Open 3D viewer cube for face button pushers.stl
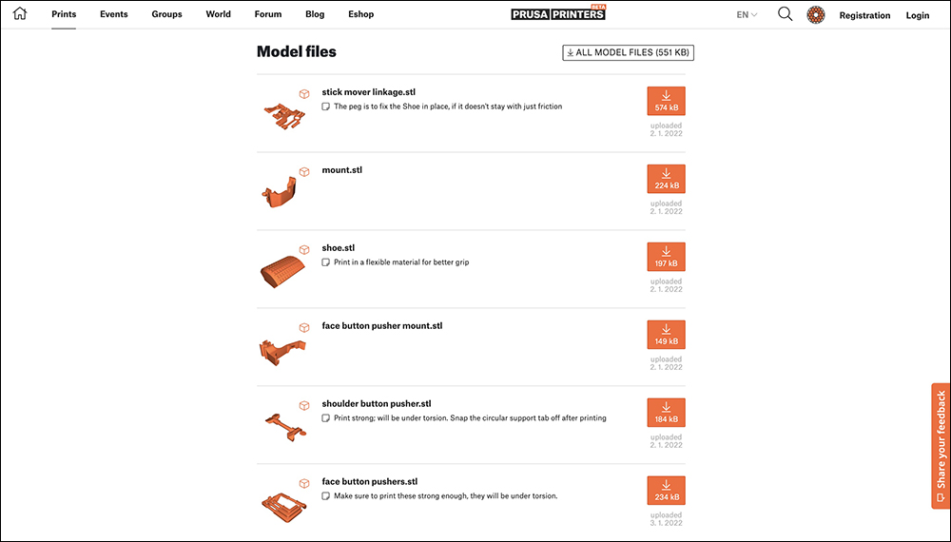This screenshot has height=542, width=951. pos(304,483)
